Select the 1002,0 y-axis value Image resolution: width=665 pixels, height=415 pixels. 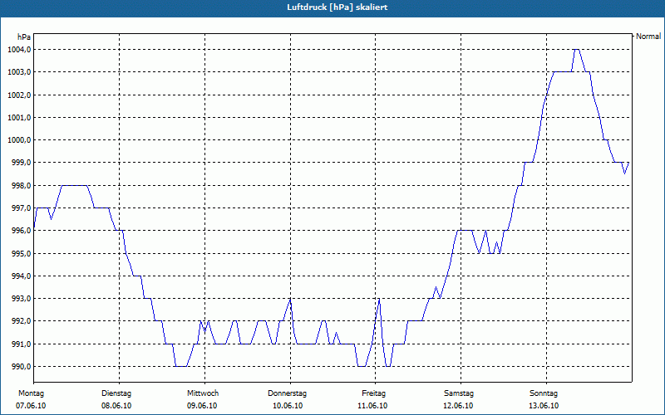tap(18, 95)
